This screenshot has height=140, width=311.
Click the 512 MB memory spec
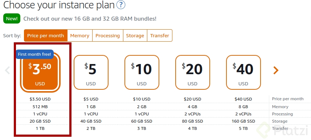coord(40,107)
